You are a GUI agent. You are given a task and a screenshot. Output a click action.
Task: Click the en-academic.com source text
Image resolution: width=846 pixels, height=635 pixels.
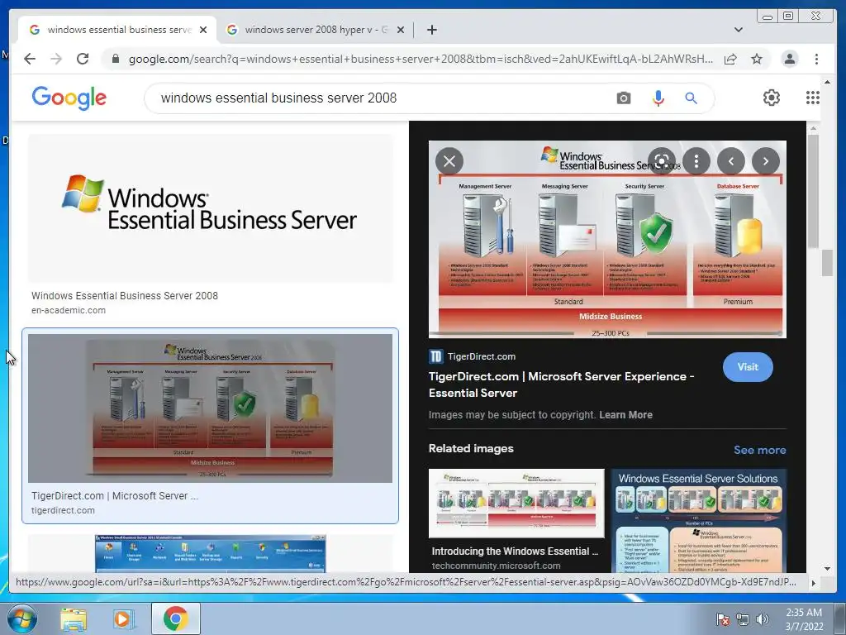(x=69, y=311)
